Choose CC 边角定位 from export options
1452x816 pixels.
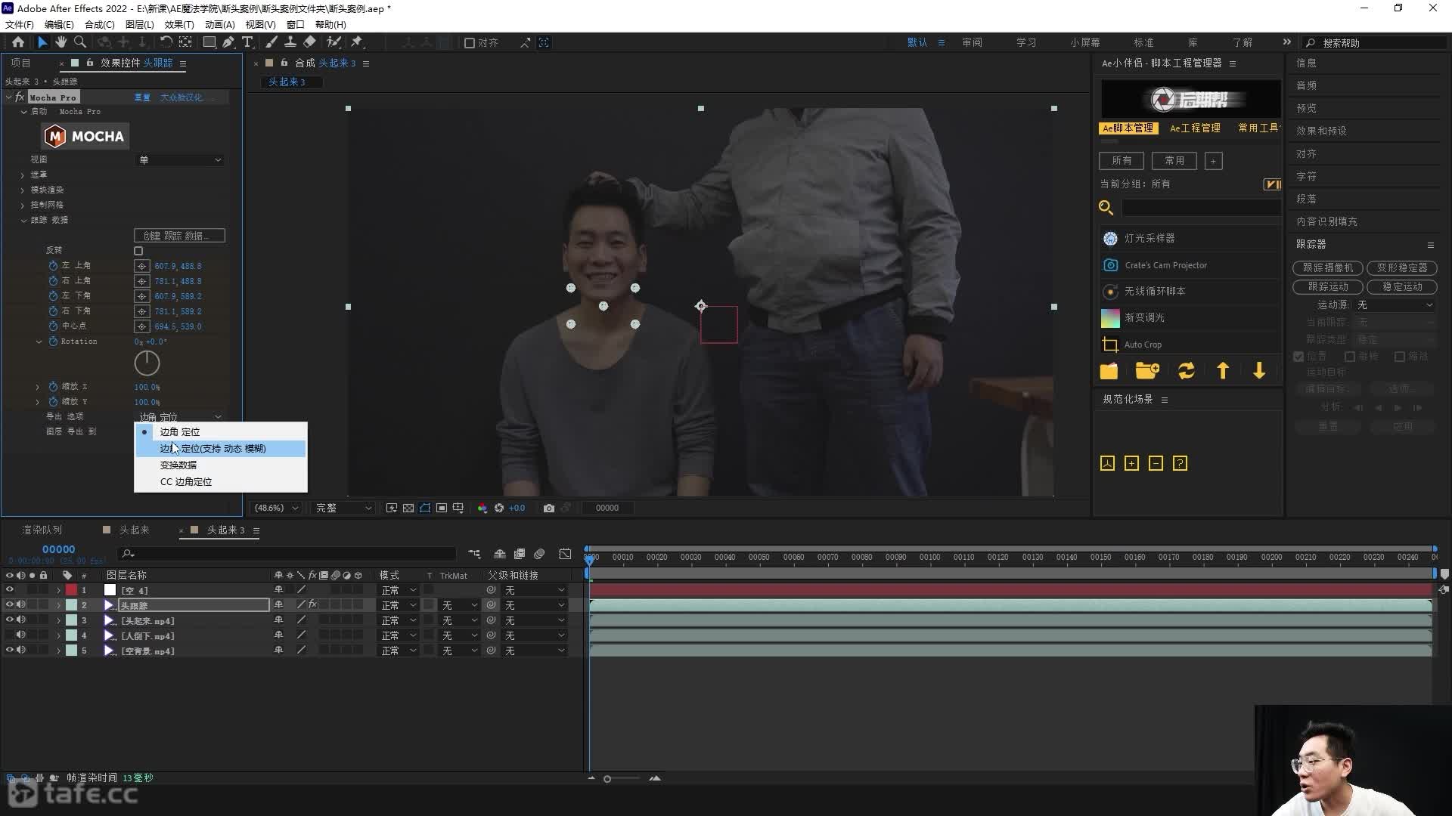(221, 482)
